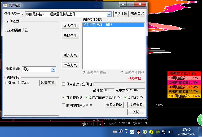This screenshot has width=203, height=137.
Task: Open the 条件选股公式 formula dropdown arrow
Action: 109,14
